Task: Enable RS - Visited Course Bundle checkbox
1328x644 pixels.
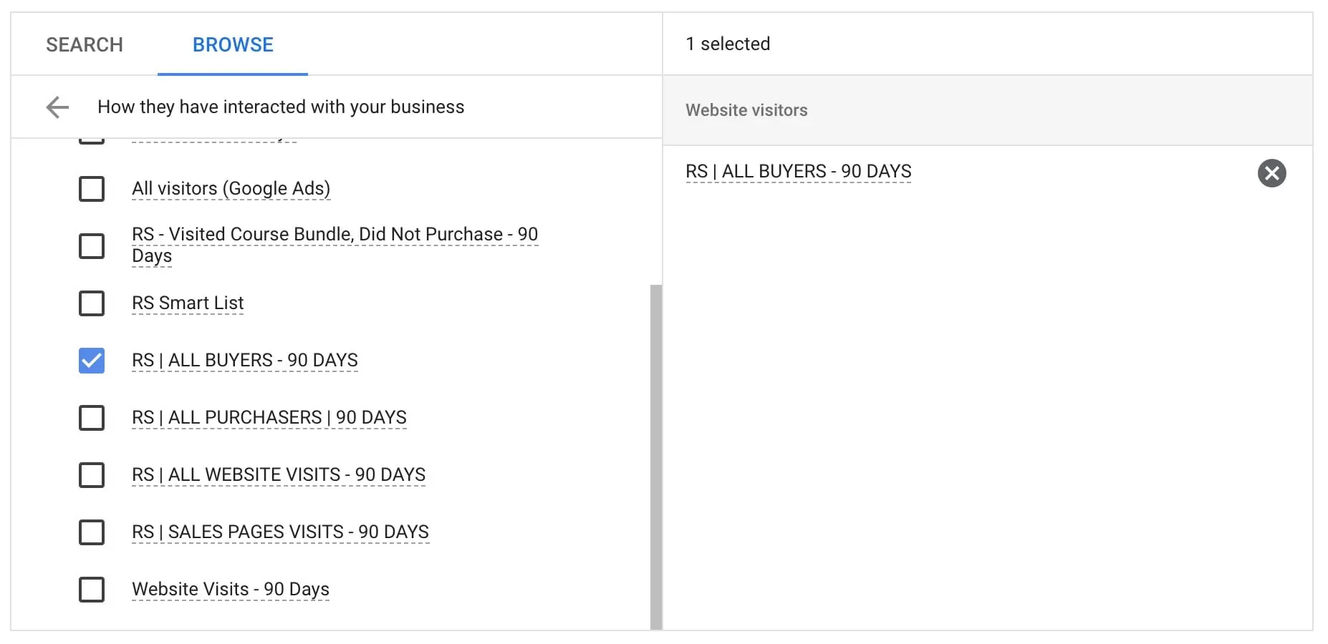Action: click(x=92, y=246)
